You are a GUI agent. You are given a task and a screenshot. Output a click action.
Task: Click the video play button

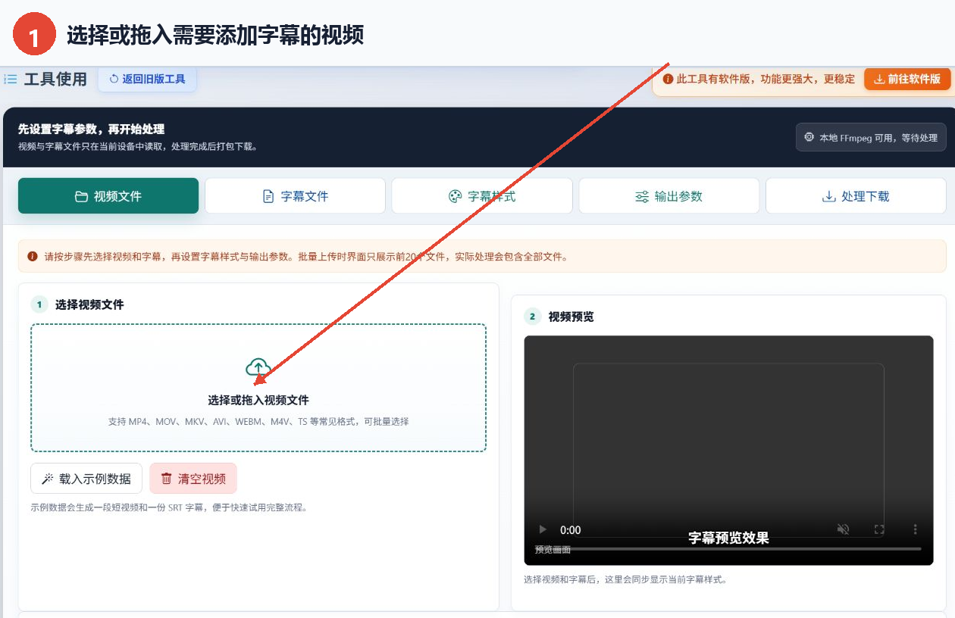click(x=542, y=529)
